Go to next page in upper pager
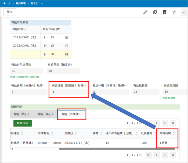Viewport: 188px width, 163px height. (x=165, y=123)
